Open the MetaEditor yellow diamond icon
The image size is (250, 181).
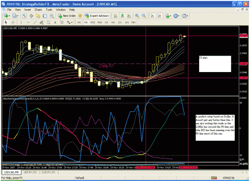[80, 16]
